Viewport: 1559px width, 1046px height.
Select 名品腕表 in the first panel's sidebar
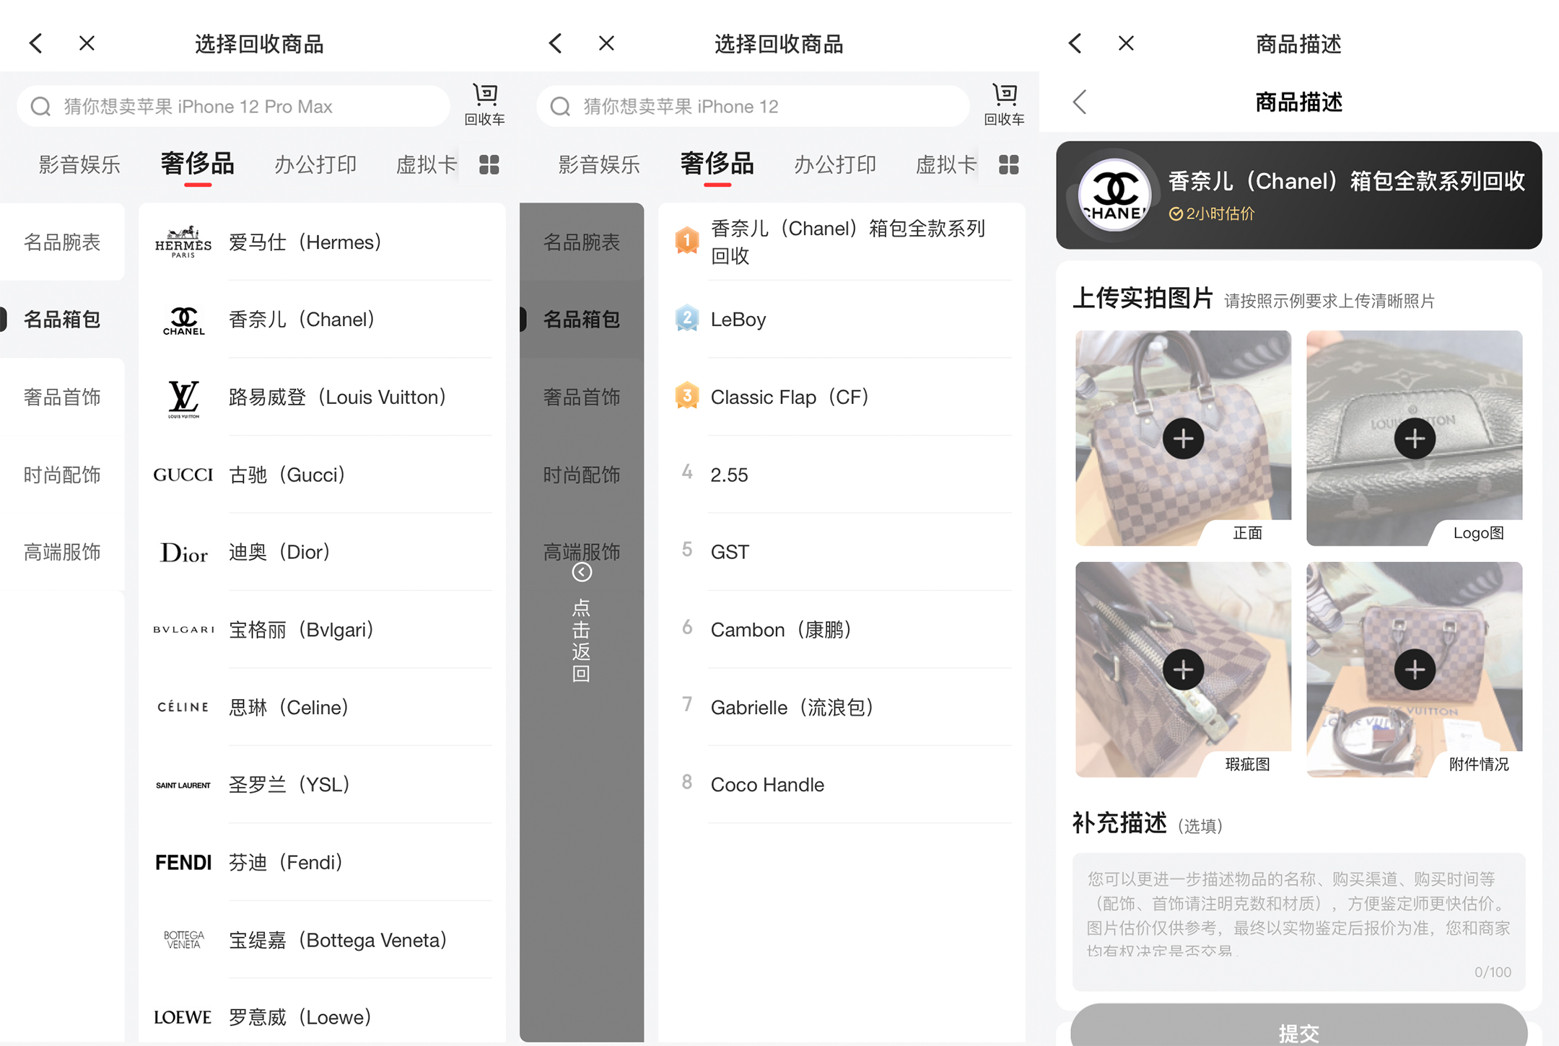point(62,242)
